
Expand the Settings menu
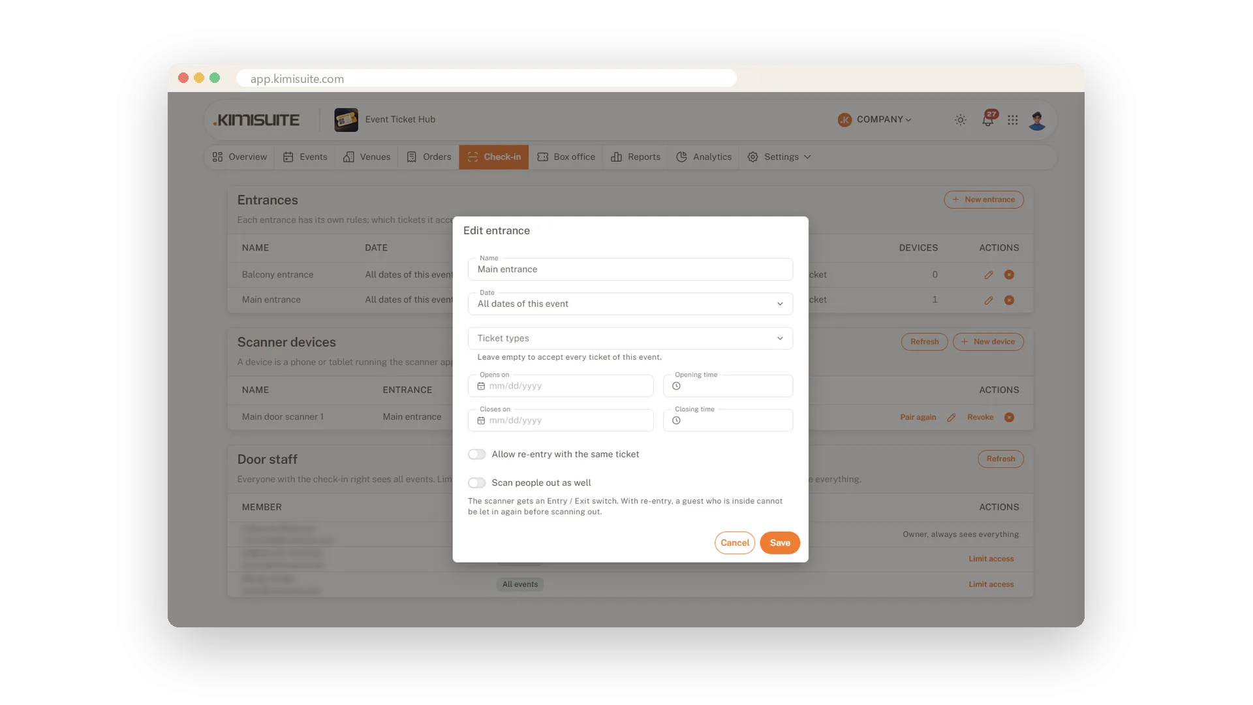(779, 157)
